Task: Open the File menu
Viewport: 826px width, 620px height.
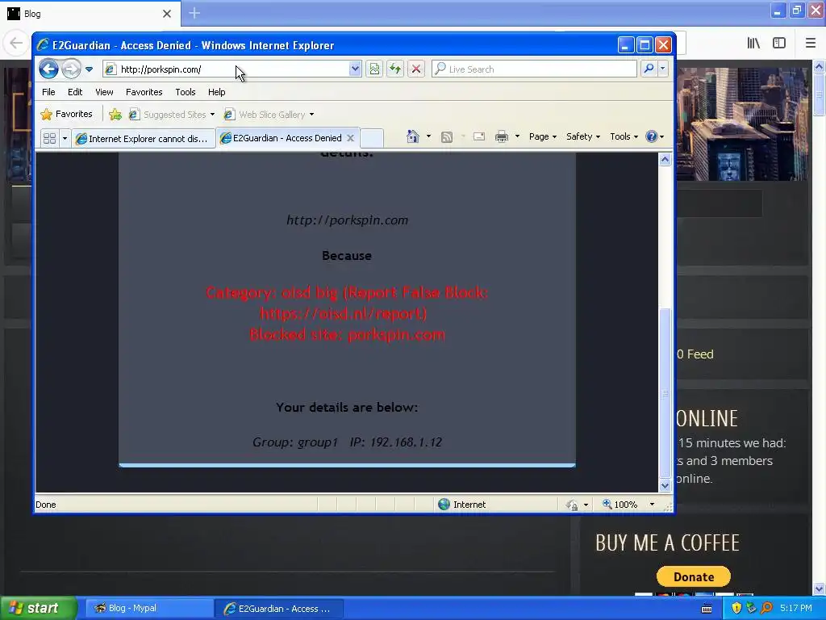Action: pos(48,92)
